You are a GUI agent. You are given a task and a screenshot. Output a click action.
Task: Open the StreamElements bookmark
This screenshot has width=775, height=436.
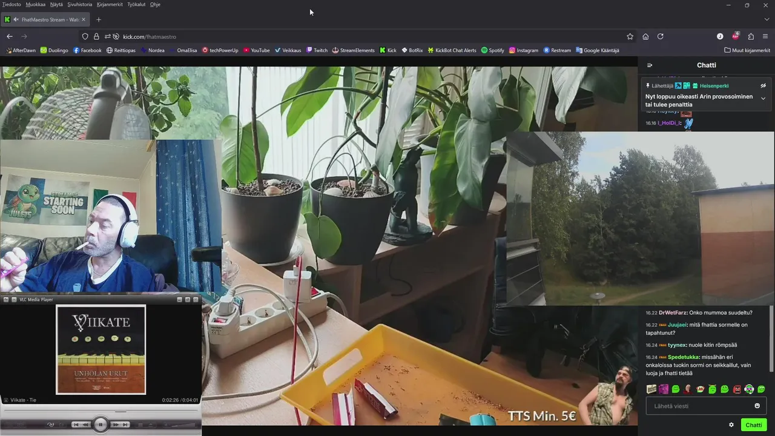pos(354,50)
